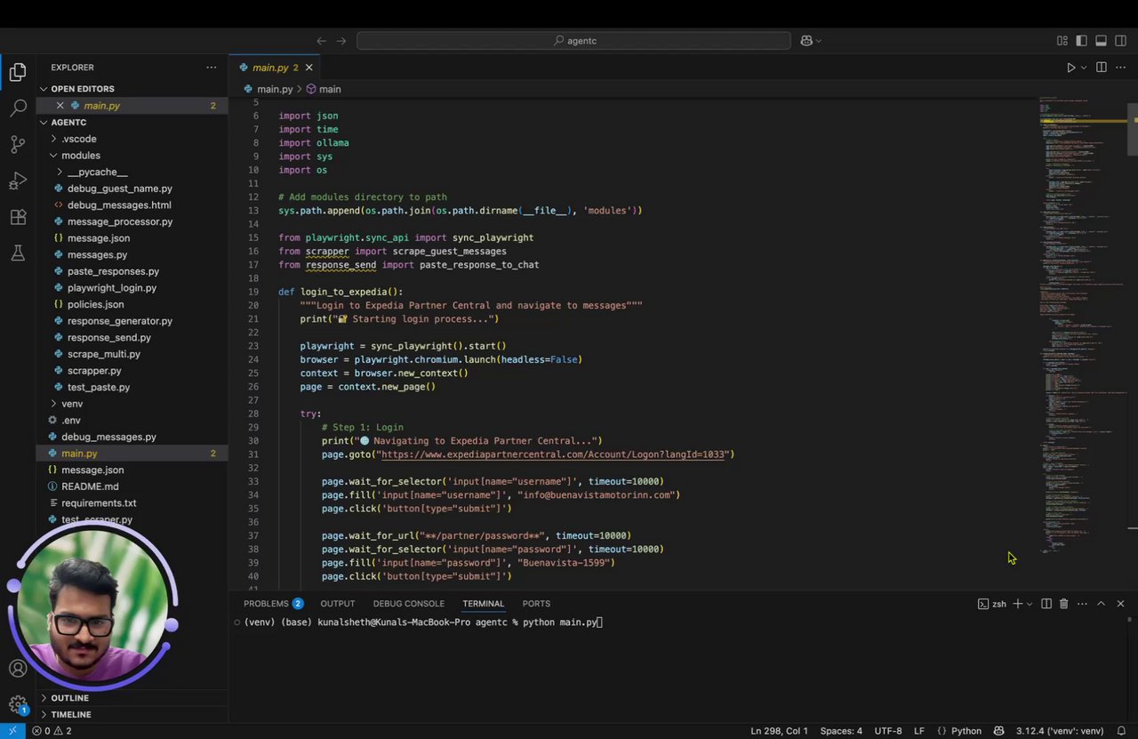This screenshot has height=739, width=1138.
Task: Kill the terminal with trash icon
Action: 1063,604
